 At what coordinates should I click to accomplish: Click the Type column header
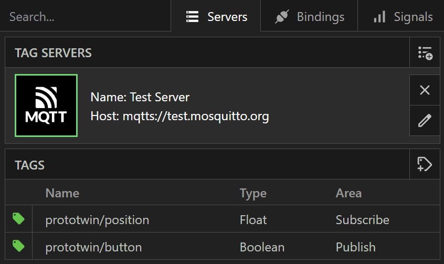coord(253,193)
